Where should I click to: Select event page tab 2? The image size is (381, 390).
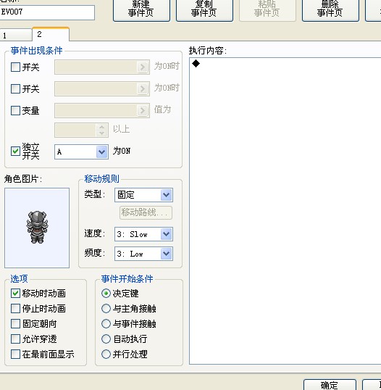51,34
